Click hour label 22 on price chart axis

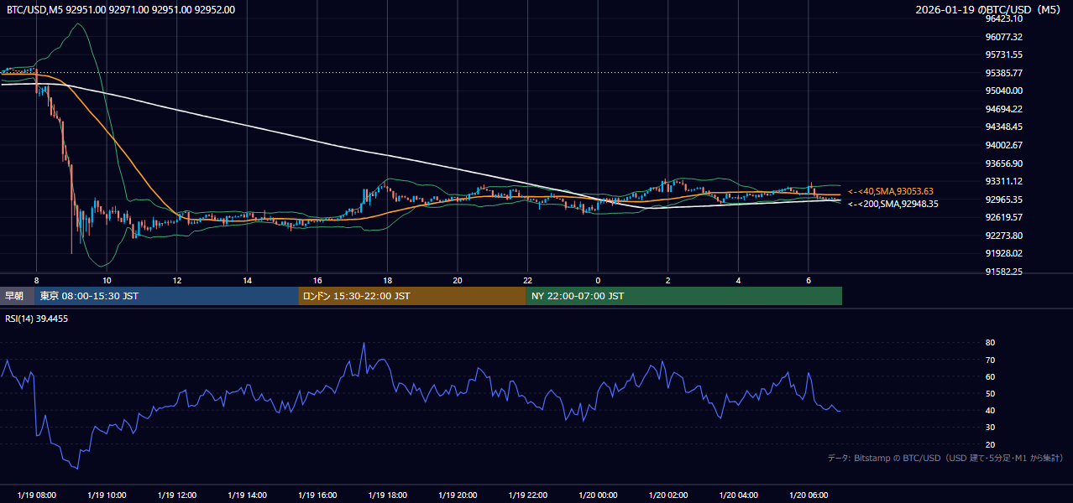pos(528,280)
